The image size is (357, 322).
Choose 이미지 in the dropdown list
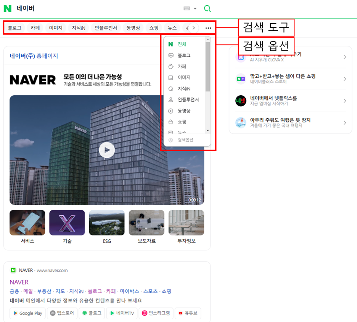point(185,77)
